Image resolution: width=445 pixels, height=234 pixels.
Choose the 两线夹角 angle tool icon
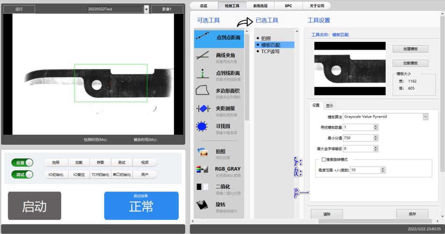(202, 55)
